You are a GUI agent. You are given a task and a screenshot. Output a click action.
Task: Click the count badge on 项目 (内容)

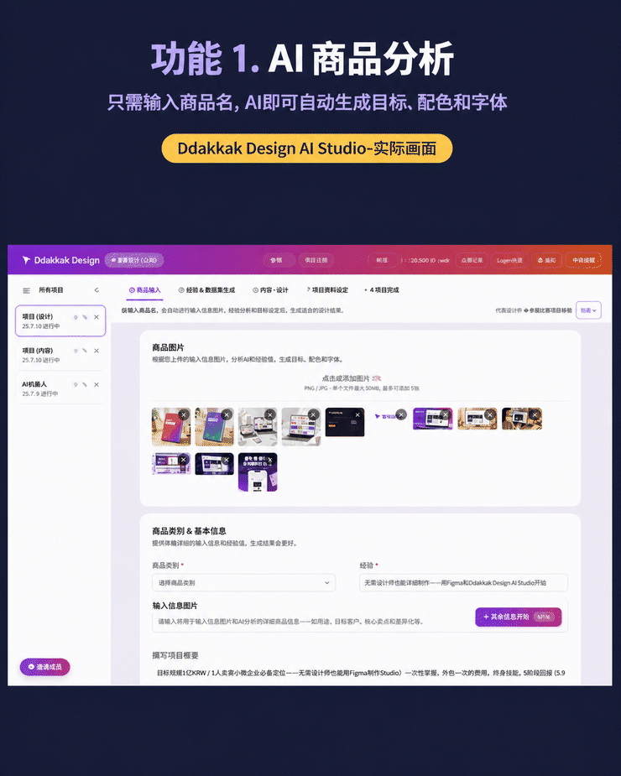tap(76, 351)
